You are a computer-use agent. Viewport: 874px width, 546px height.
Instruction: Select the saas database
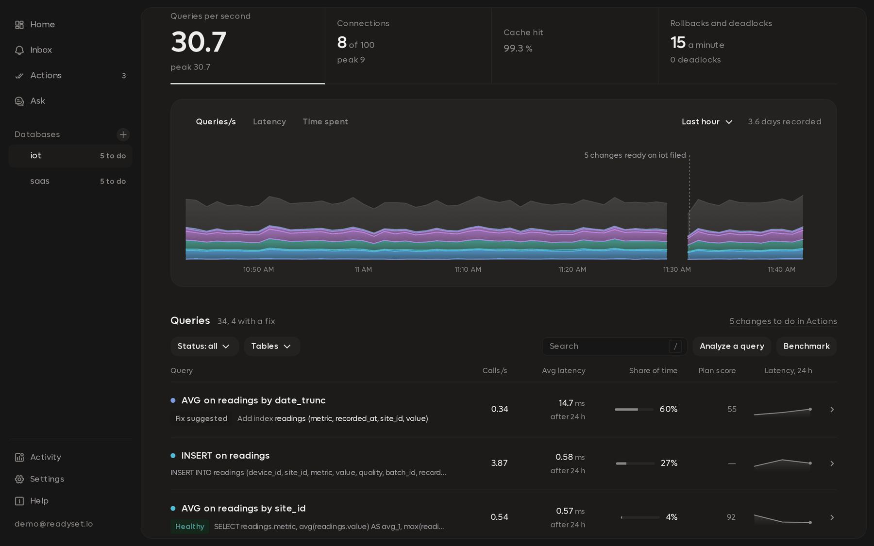[x=70, y=181]
